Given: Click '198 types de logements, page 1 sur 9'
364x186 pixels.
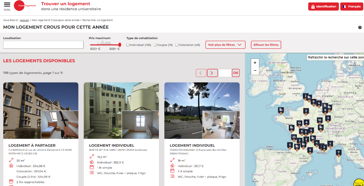Looking at the screenshot, I should (x=33, y=73).
